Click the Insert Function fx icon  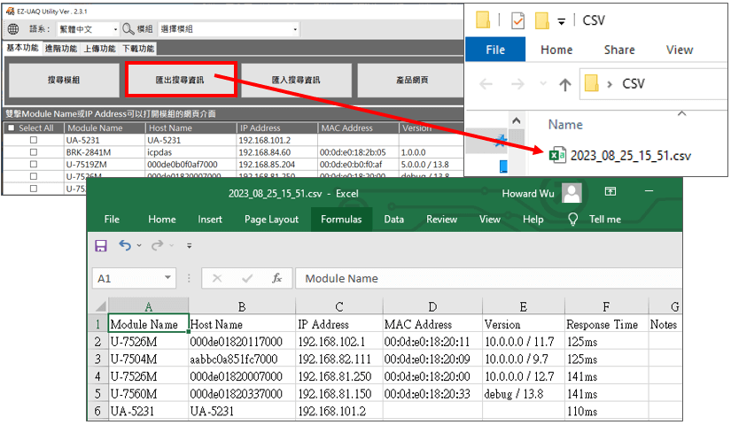pyautogui.click(x=277, y=279)
